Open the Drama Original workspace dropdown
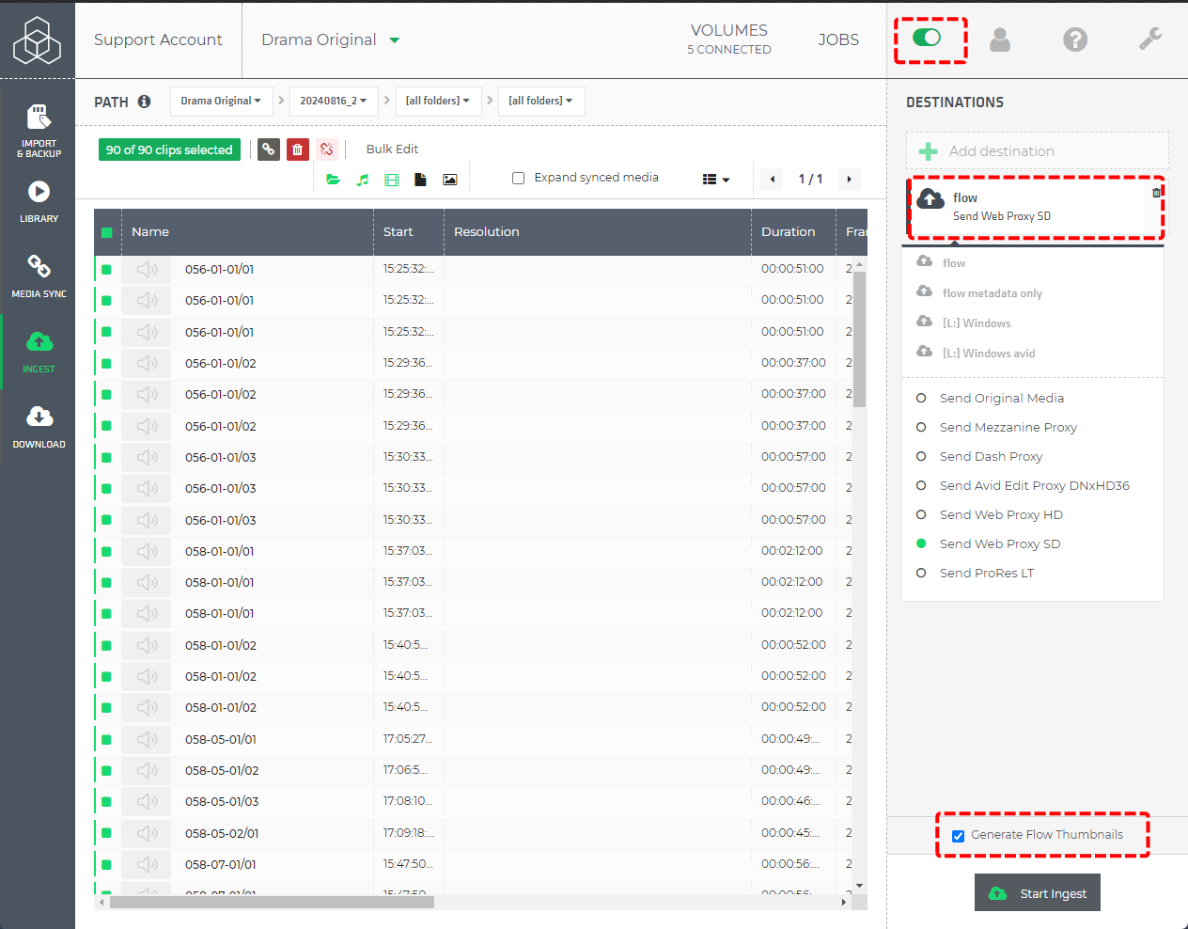Image resolution: width=1188 pixels, height=929 pixels. tap(221, 101)
